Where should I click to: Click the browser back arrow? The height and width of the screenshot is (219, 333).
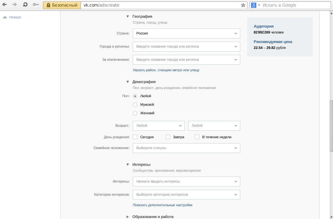[5, 5]
